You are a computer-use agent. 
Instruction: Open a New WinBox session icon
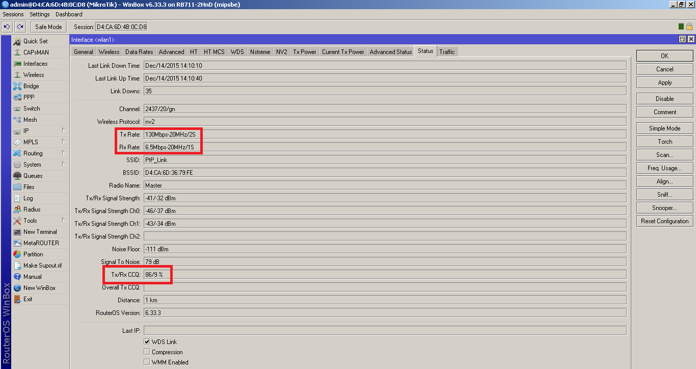click(17, 288)
